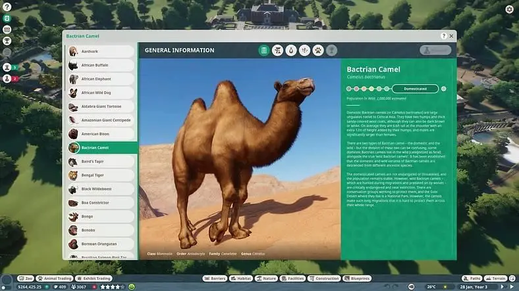
Task: Select Boa Constrictor entry
Action: pyautogui.click(x=101, y=203)
